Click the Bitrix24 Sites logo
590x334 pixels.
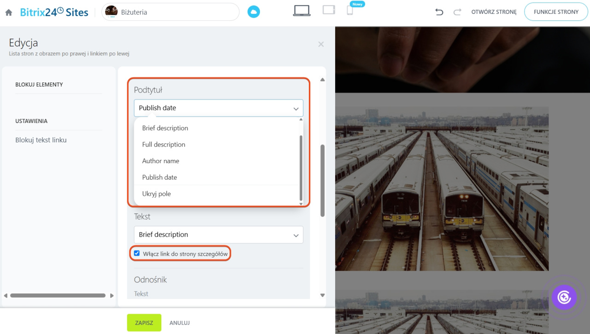pyautogui.click(x=54, y=12)
